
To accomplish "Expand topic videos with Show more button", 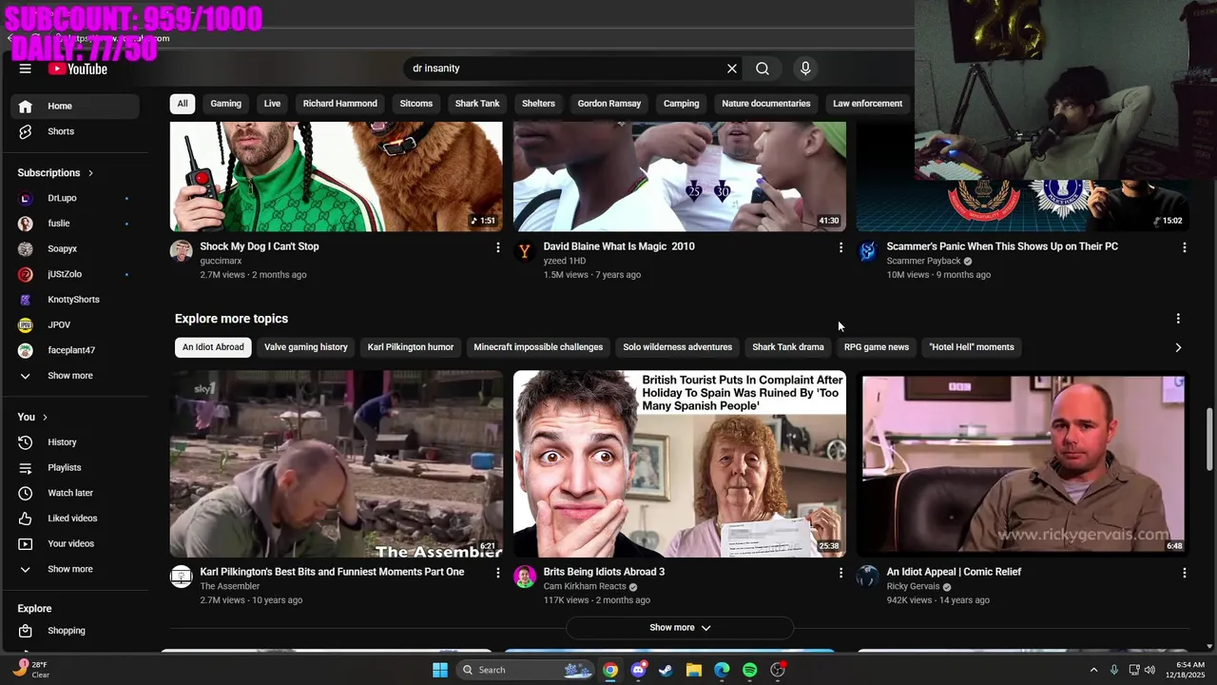I will [680, 628].
